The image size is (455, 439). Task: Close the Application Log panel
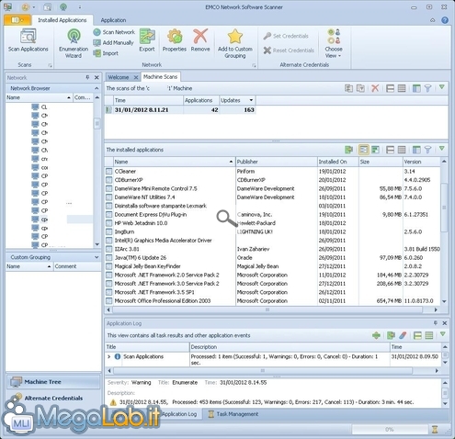445,323
